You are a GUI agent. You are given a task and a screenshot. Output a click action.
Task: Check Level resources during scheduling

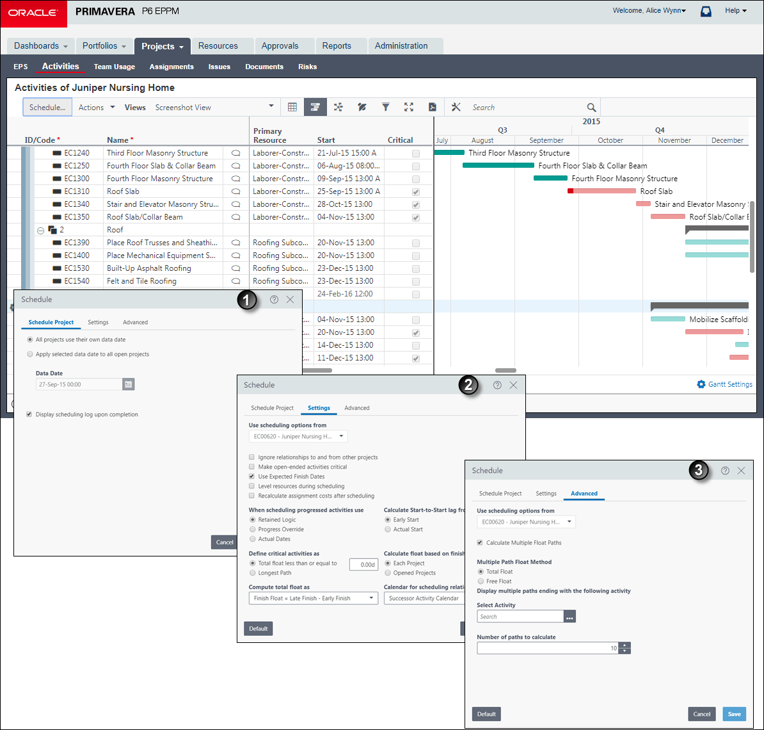pyautogui.click(x=251, y=486)
